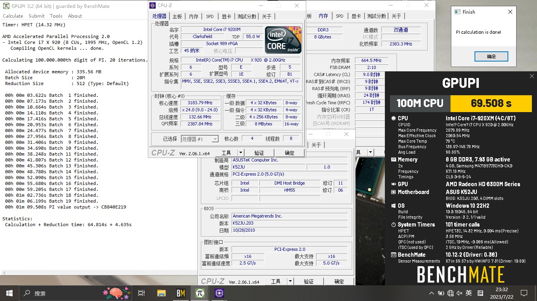The width and height of the screenshot is (537, 301).
Task: Expand 工具 arrow in CPU-Z mainboard window
Action: (291, 281)
